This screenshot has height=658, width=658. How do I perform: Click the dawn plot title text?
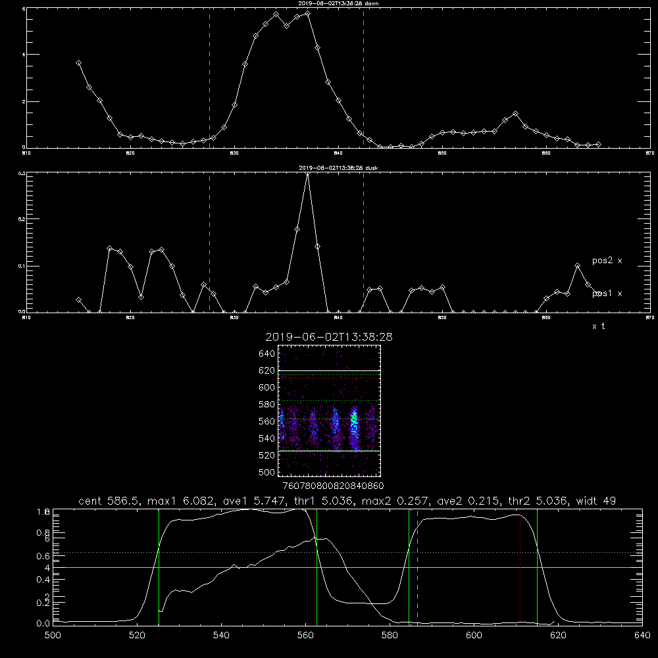(338, 3)
